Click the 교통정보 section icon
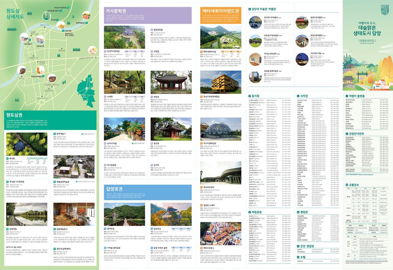This screenshot has height=270, width=393. point(347,184)
